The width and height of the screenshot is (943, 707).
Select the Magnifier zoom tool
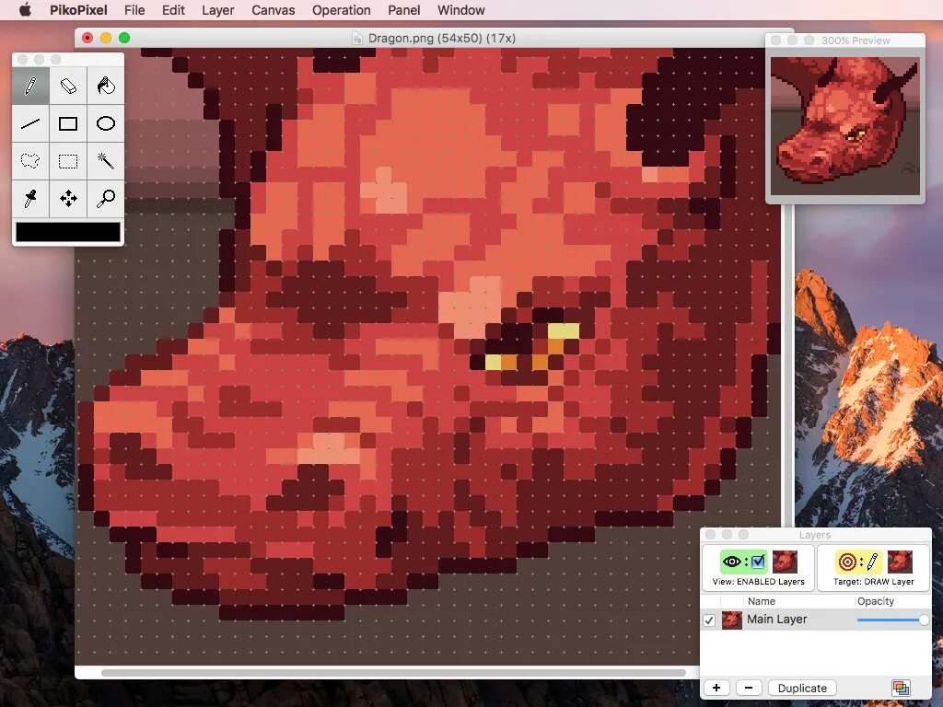(x=105, y=199)
